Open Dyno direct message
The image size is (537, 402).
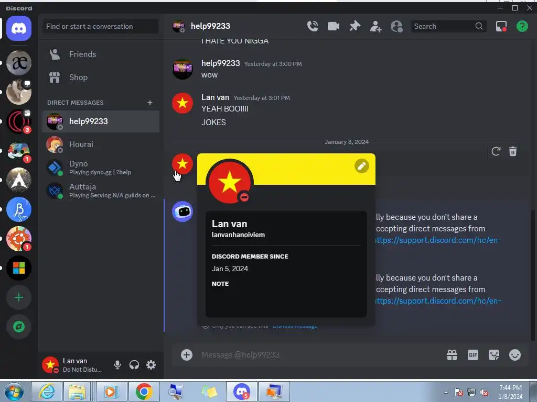100,167
